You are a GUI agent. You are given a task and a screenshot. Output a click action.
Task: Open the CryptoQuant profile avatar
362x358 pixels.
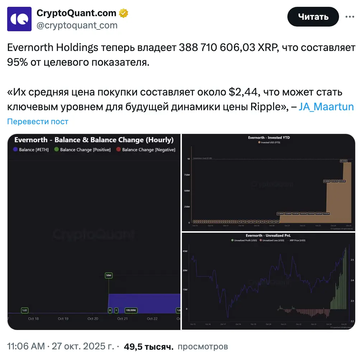[x=19, y=19]
